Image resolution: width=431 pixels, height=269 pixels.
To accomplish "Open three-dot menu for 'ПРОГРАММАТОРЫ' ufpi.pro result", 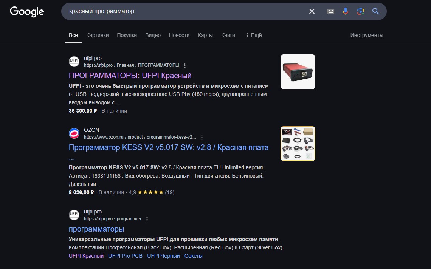I will pos(185,66).
